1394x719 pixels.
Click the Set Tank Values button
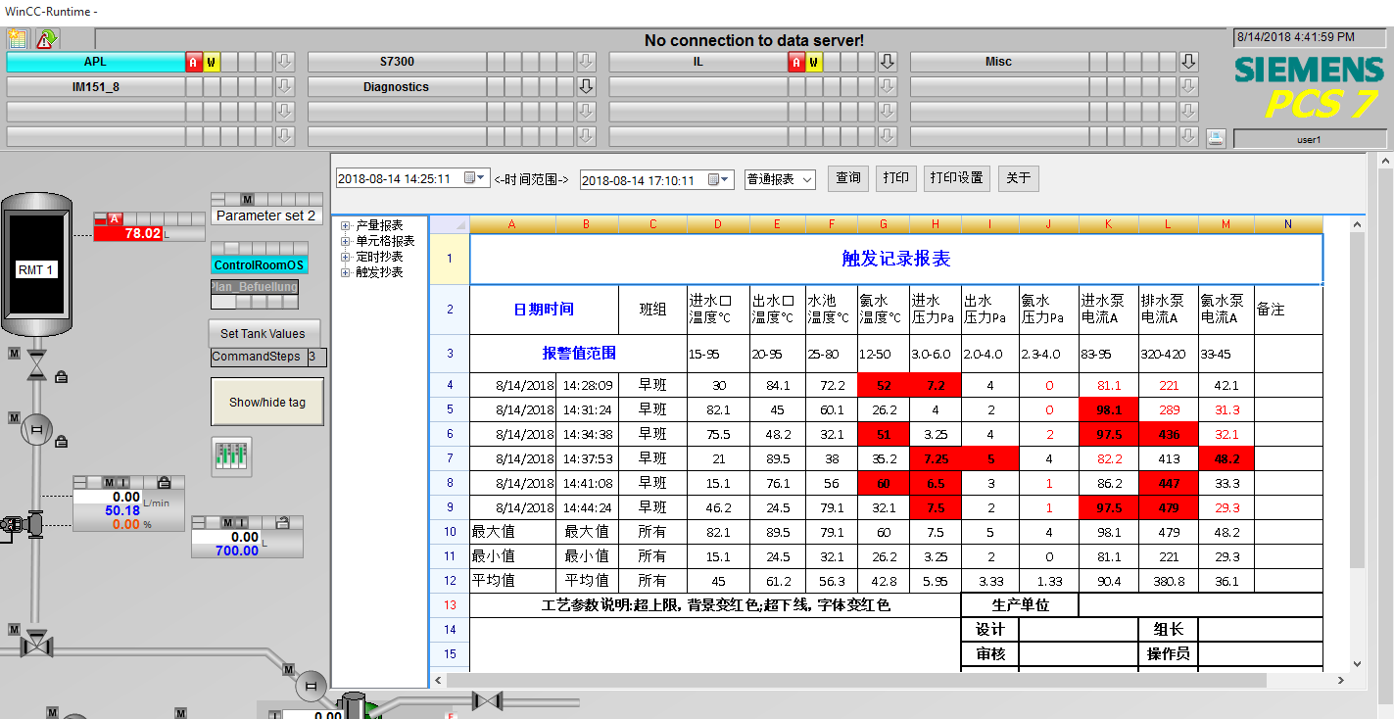[x=263, y=333]
